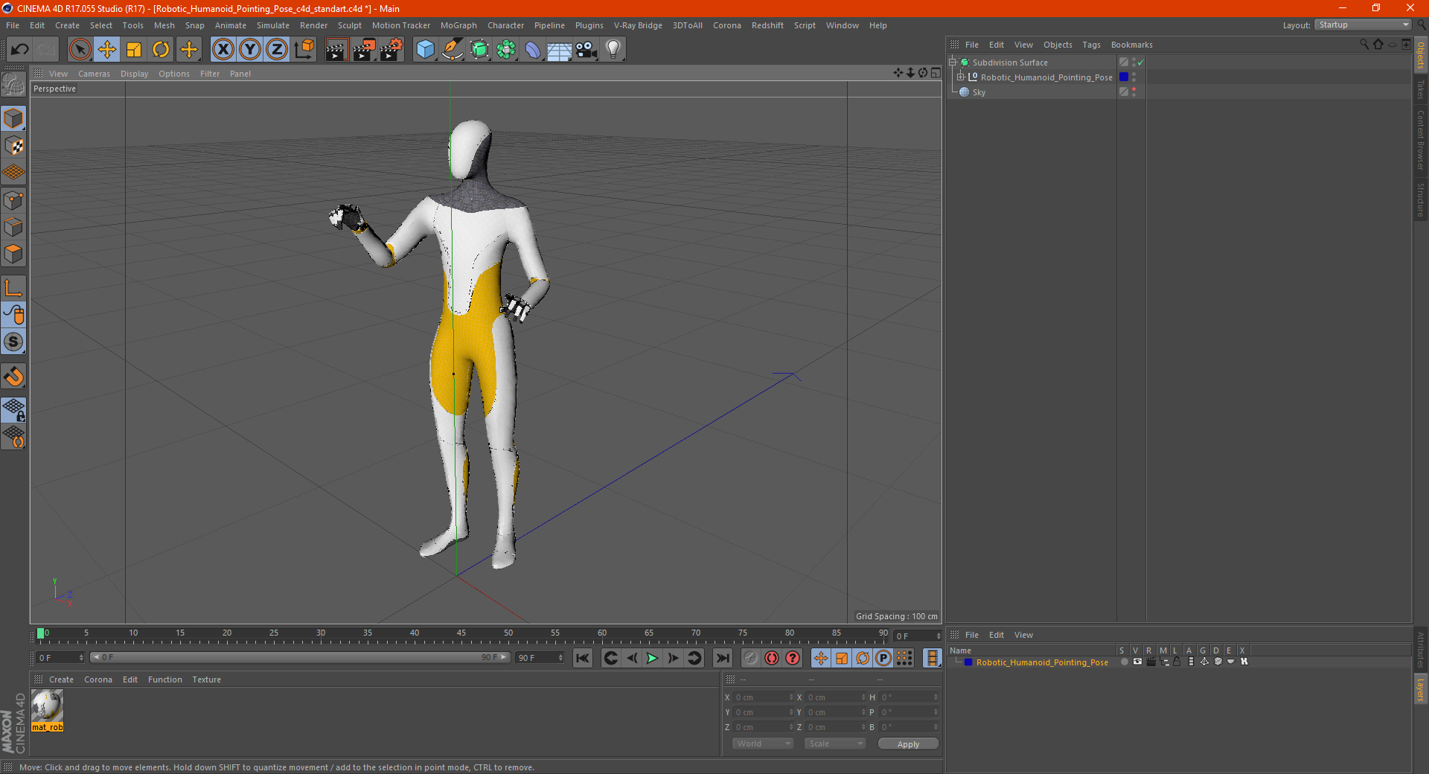Click Record Active Objects keyframe button

pos(751,658)
